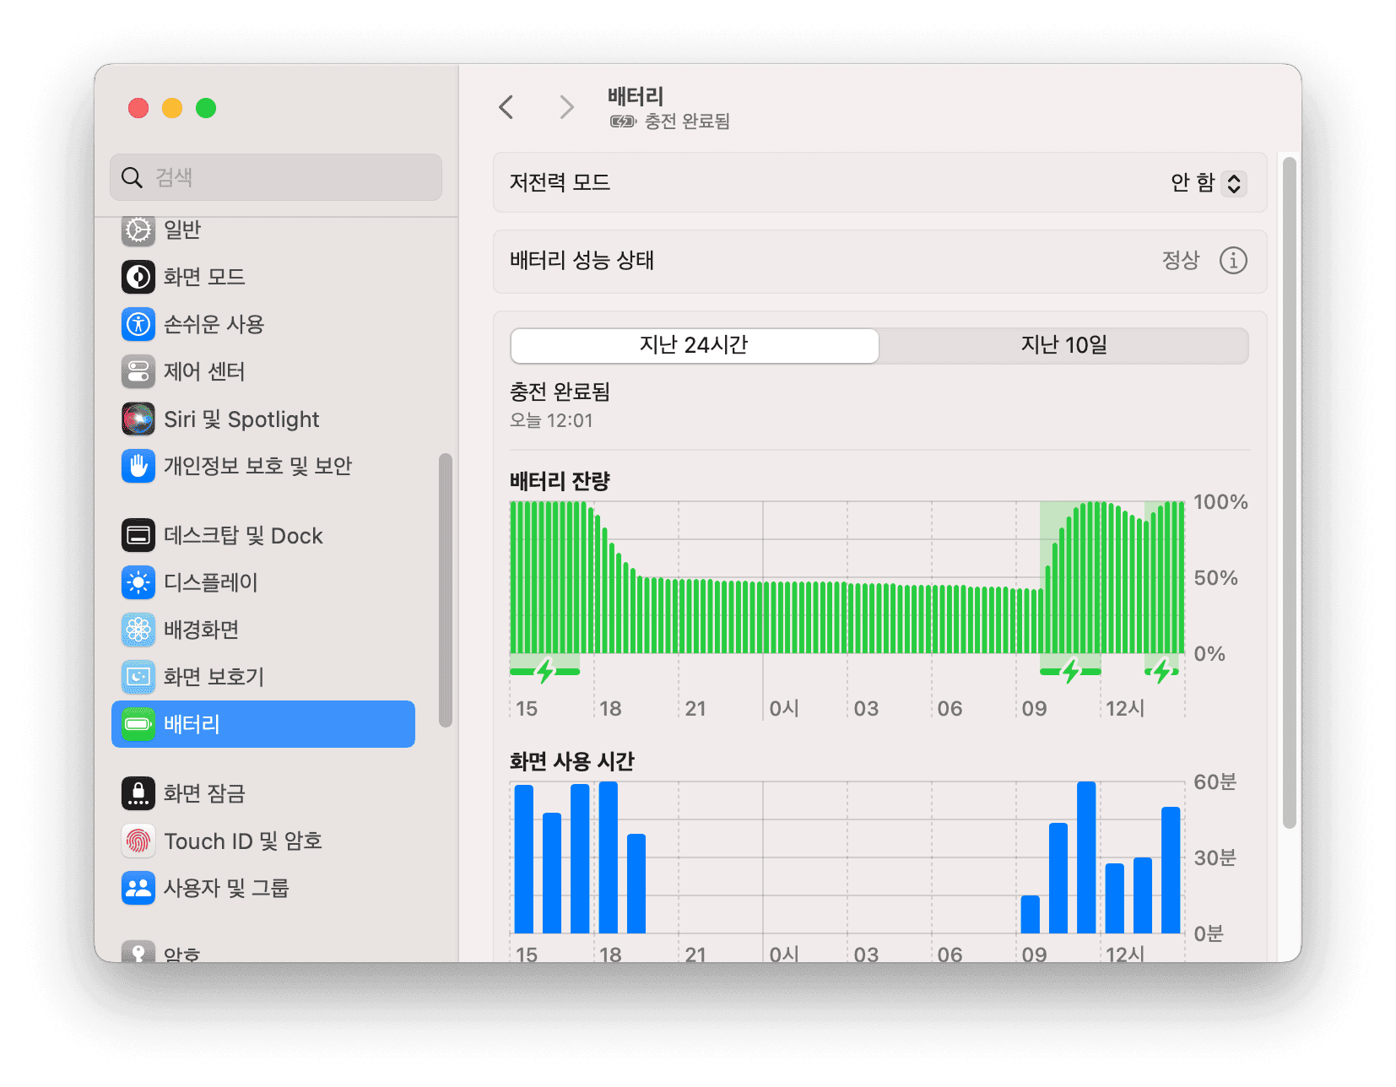1396x1087 pixels.
Task: Click the yellow minimize window button
Action: pos(172,108)
